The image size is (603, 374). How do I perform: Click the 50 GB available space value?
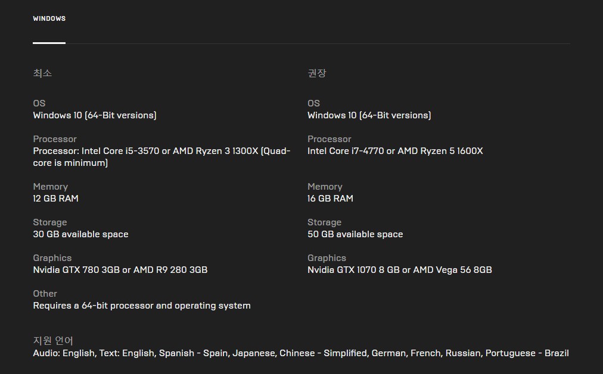355,234
